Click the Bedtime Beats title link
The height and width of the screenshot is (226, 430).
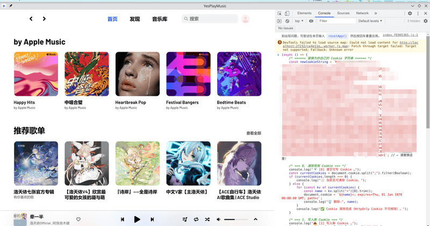pos(231,102)
